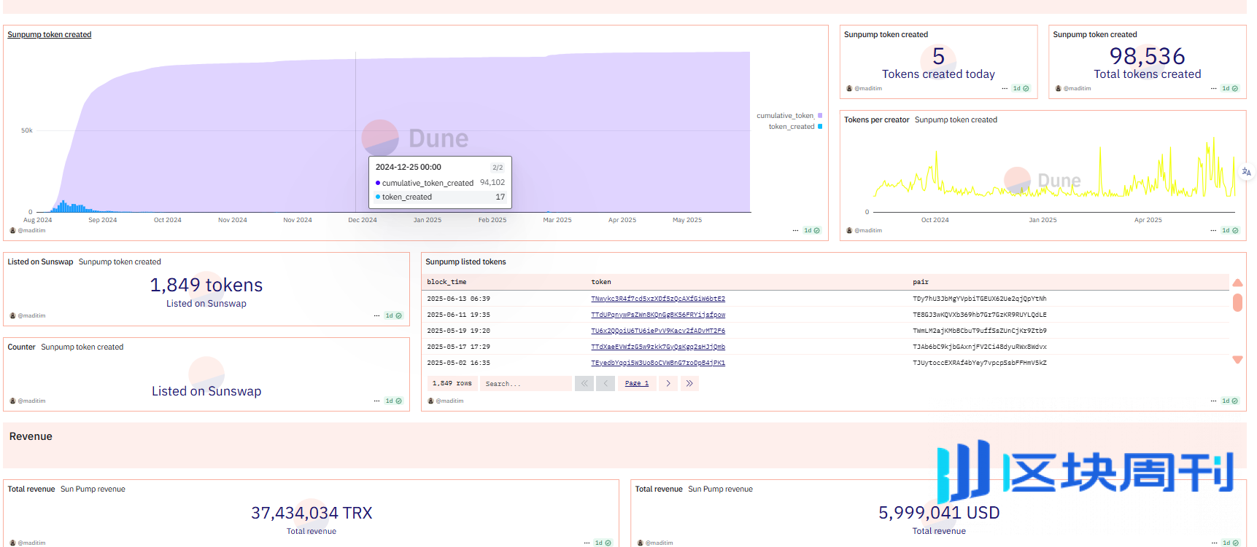Viewport: 1257px width, 547px height.
Task: Open the Sunpump token created chart title link
Action: click(x=50, y=35)
